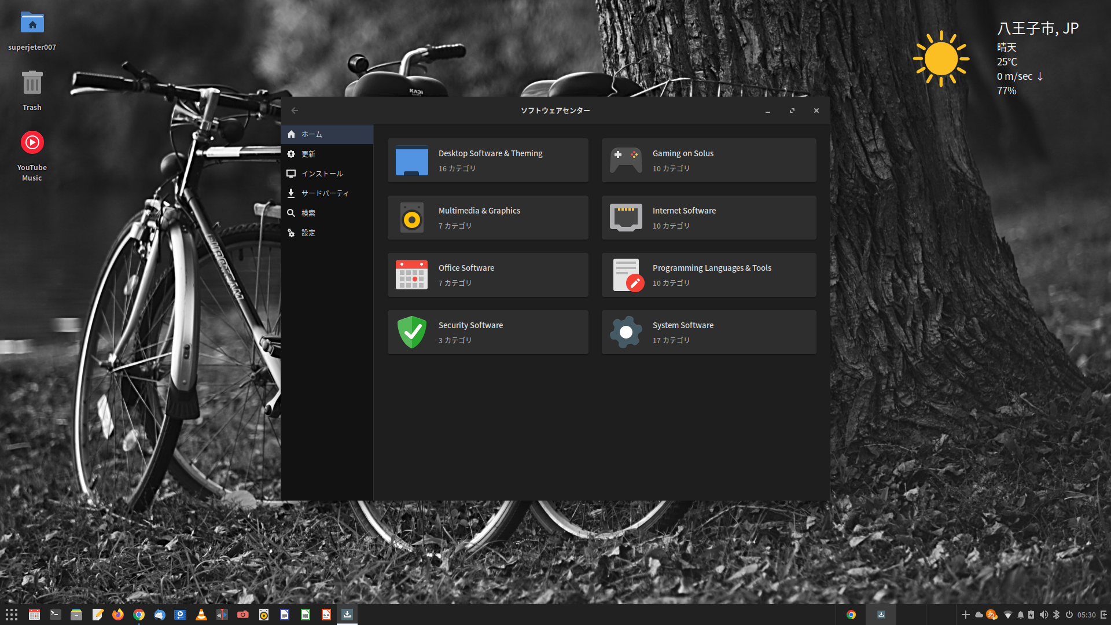Open the インストール (installed) sidebar page

click(327, 174)
